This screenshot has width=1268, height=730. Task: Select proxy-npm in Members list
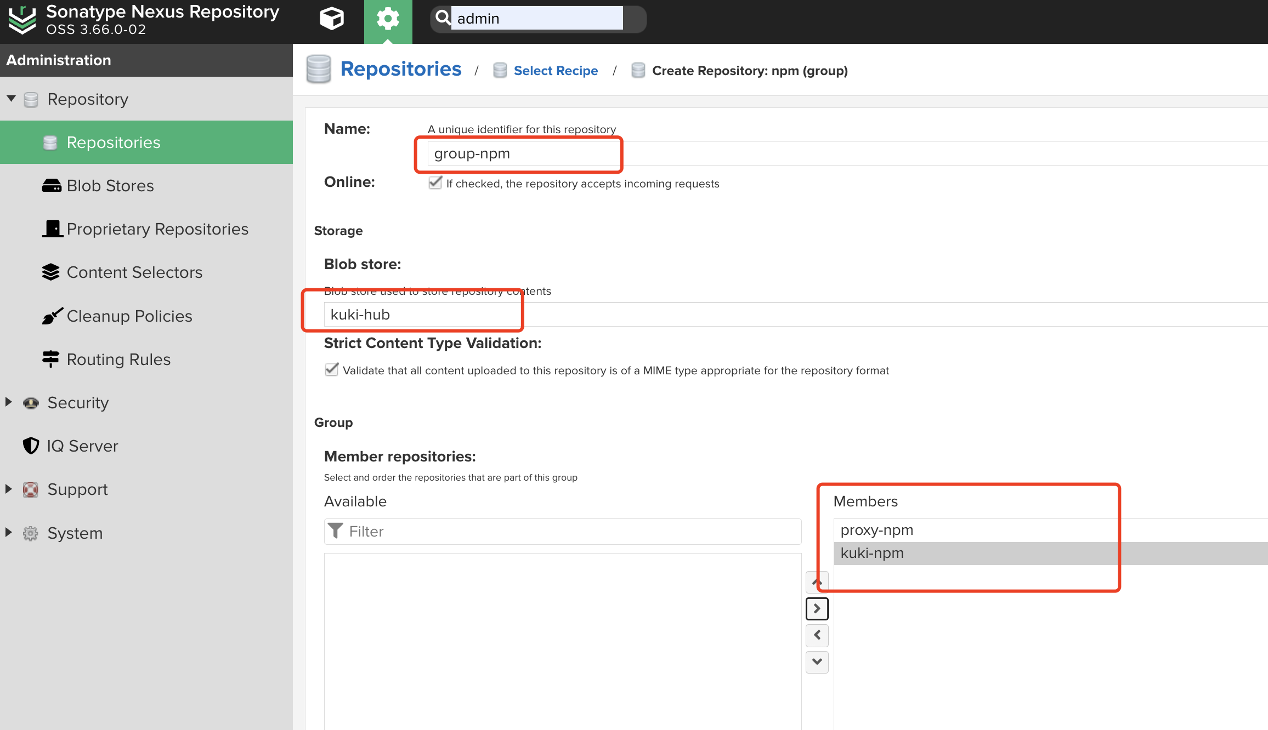tap(1051, 530)
